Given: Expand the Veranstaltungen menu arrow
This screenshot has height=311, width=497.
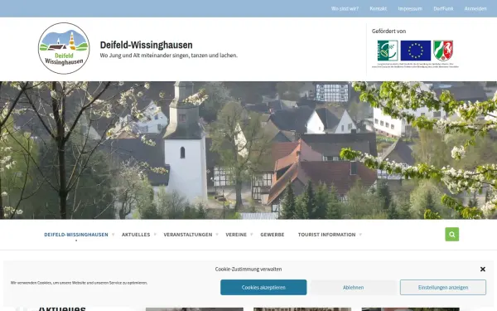Looking at the screenshot, I should coord(217,235).
